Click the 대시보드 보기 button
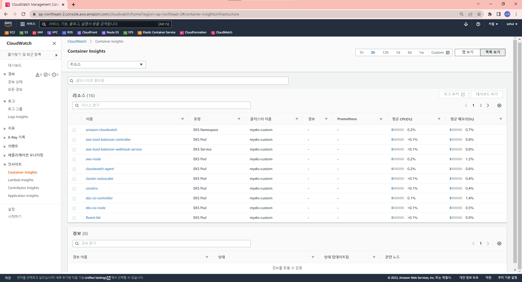The width and height of the screenshot is (522, 282). pyautogui.click(x=487, y=94)
